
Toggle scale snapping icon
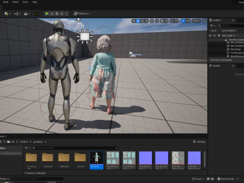183,21
